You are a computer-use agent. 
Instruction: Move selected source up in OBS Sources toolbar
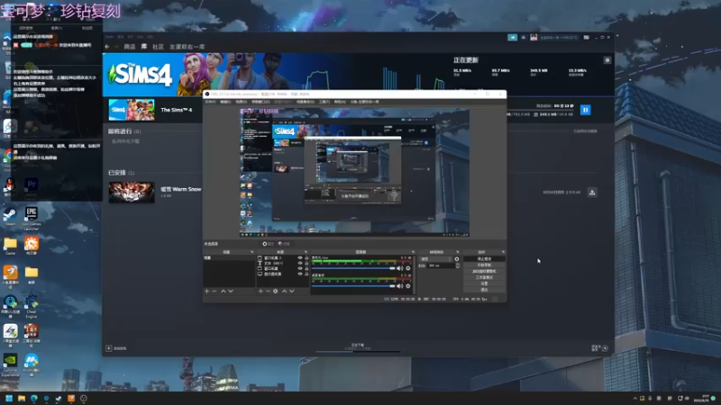pyautogui.click(x=285, y=291)
